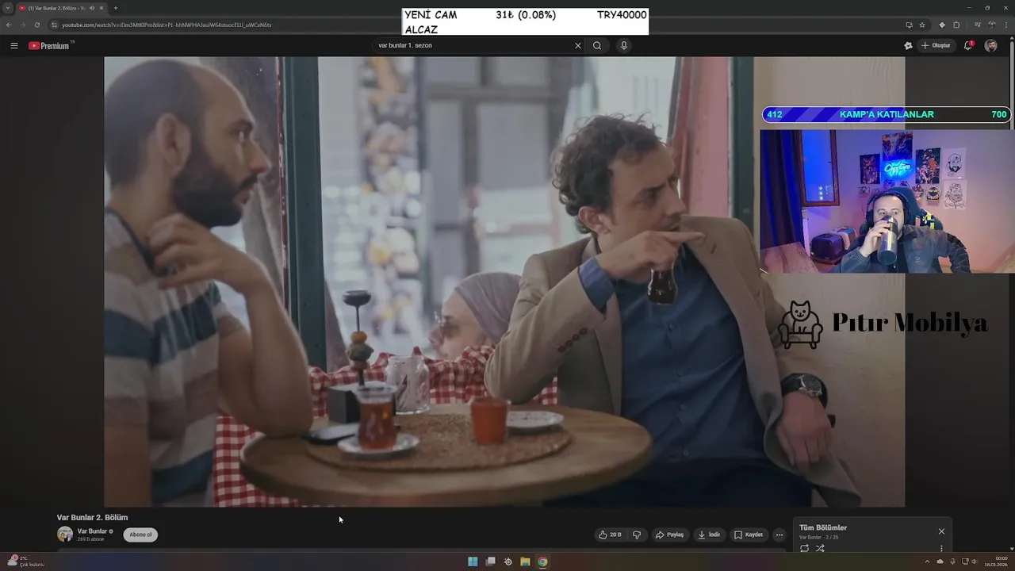The height and width of the screenshot is (571, 1015).
Task: Show hidden system tray icons
Action: click(927, 561)
